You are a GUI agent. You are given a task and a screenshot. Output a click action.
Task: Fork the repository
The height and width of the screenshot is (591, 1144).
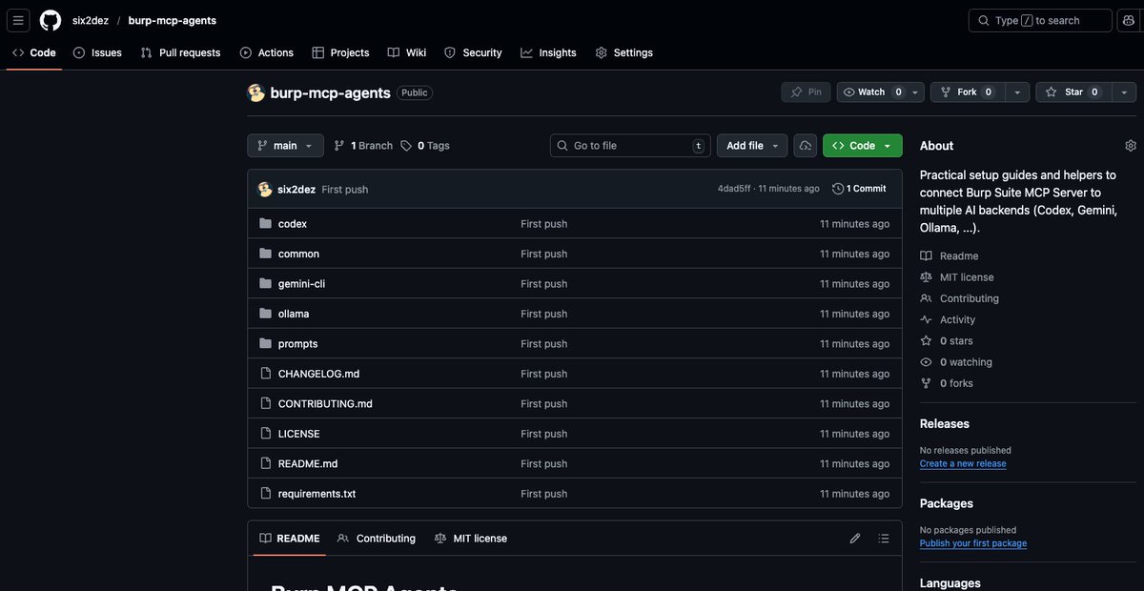click(x=966, y=92)
